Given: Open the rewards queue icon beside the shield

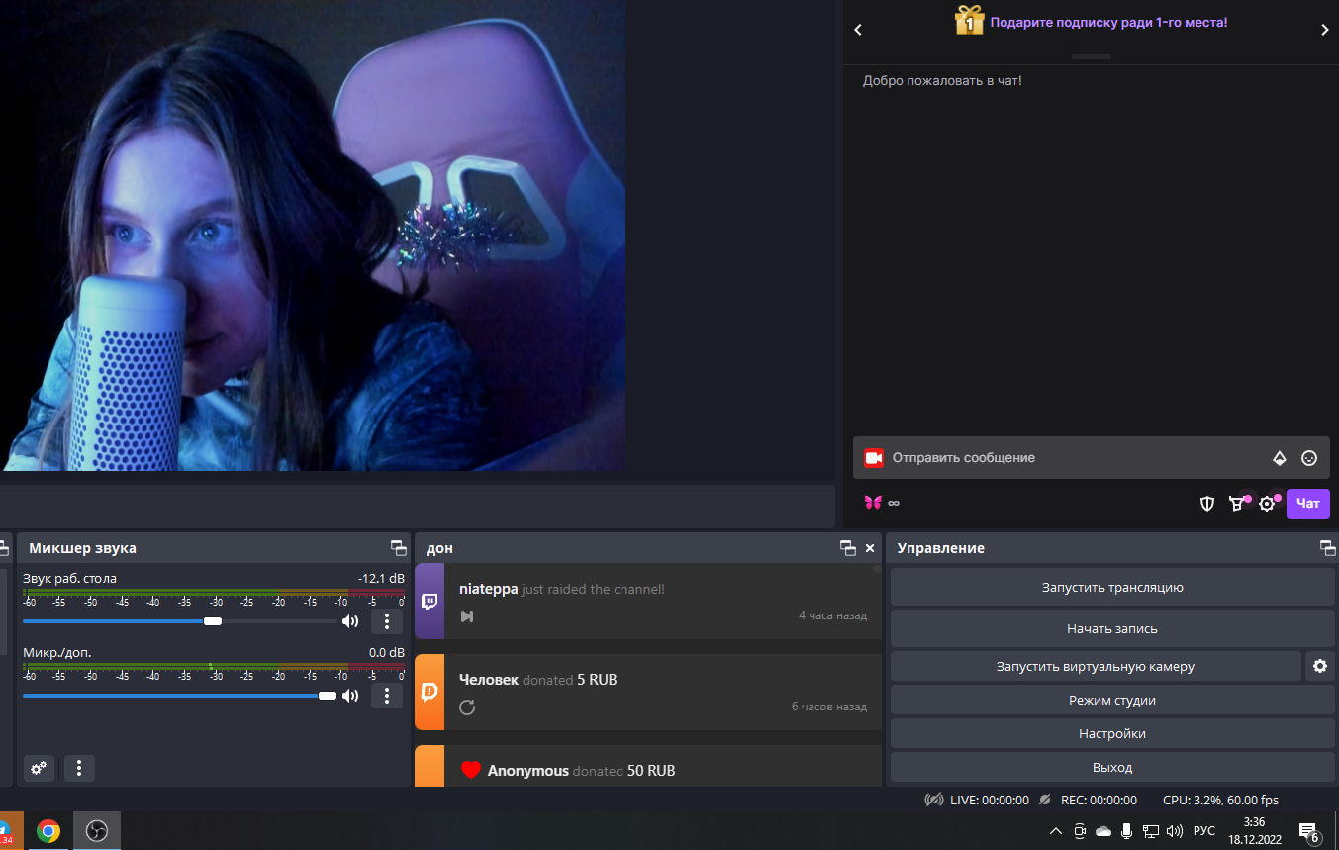Looking at the screenshot, I should tap(1237, 504).
